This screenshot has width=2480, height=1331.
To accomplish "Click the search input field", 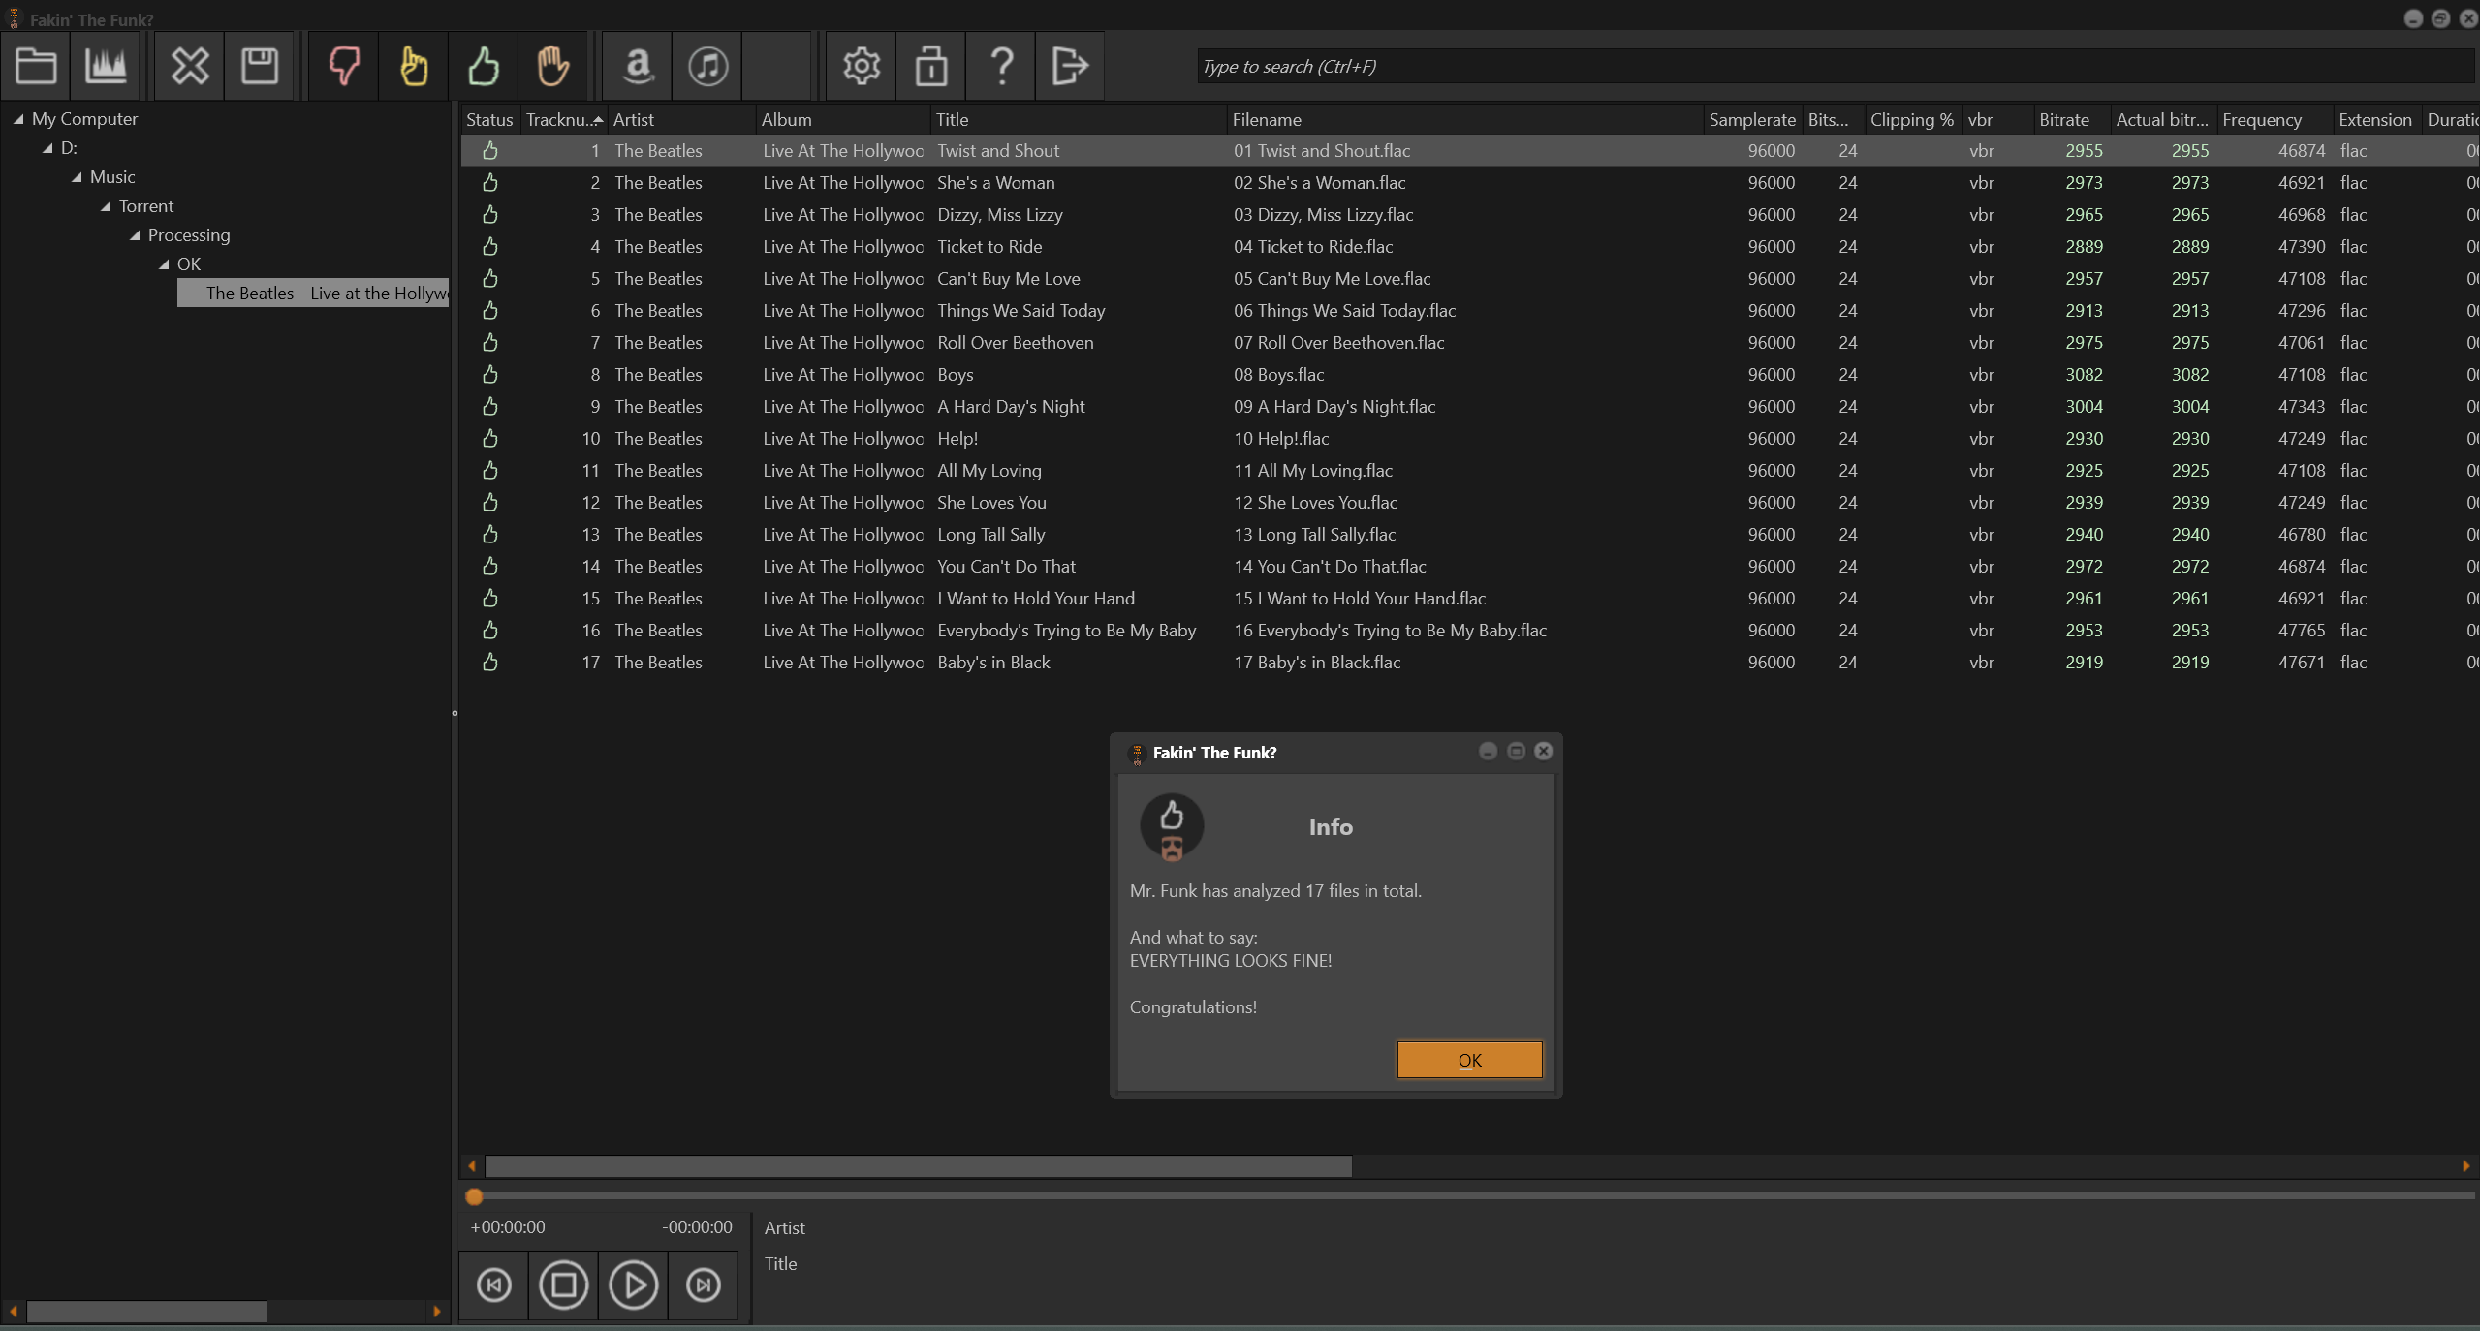I will pos(1832,66).
